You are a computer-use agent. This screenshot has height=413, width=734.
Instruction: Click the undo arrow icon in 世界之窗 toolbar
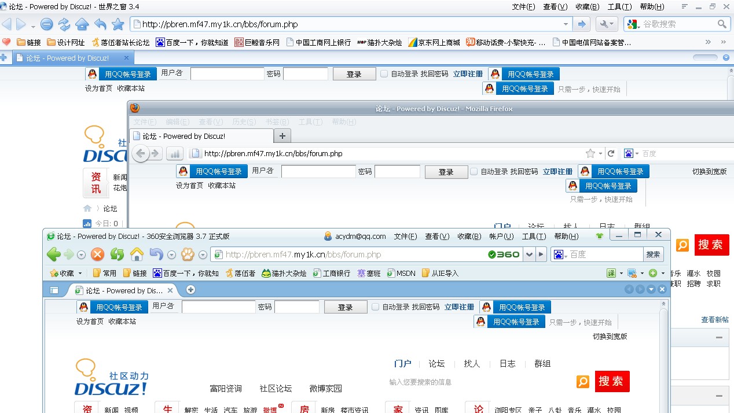(x=100, y=24)
